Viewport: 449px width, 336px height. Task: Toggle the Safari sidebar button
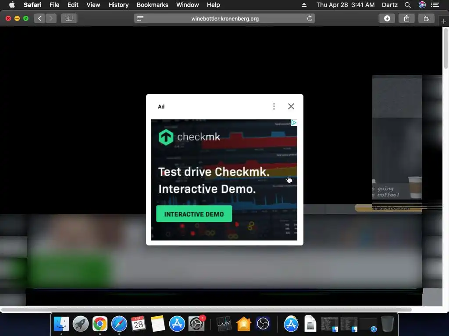point(69,18)
